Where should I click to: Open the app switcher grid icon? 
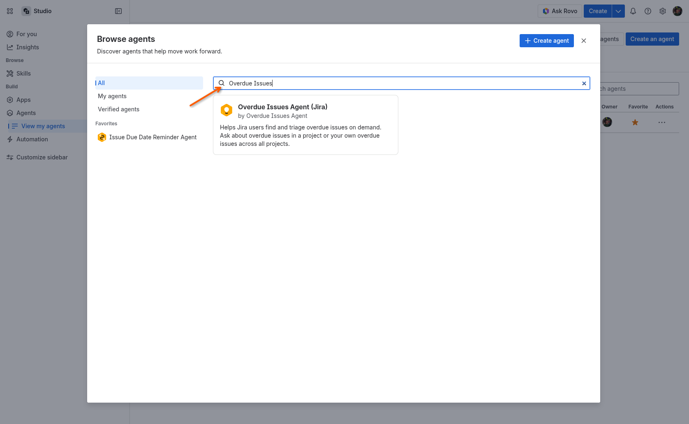[x=10, y=11]
